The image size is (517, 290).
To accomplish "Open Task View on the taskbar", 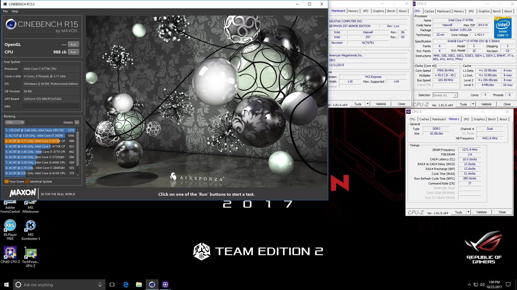I will pos(112,285).
